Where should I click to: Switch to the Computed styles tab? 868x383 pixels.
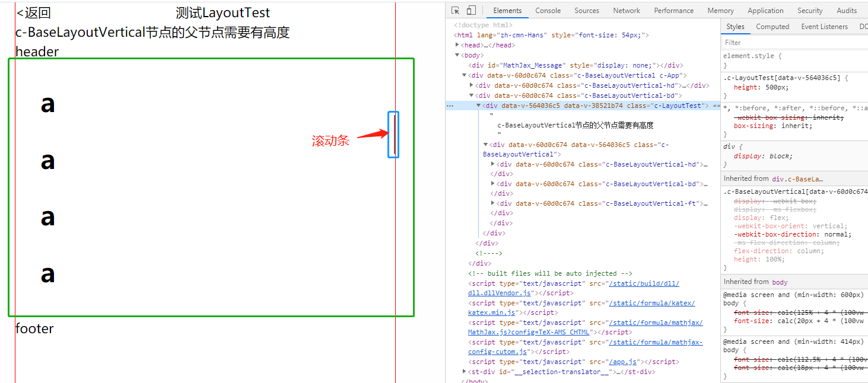[x=772, y=27]
